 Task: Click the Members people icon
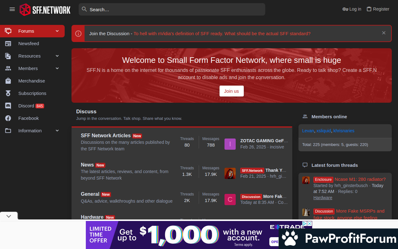point(8,68)
